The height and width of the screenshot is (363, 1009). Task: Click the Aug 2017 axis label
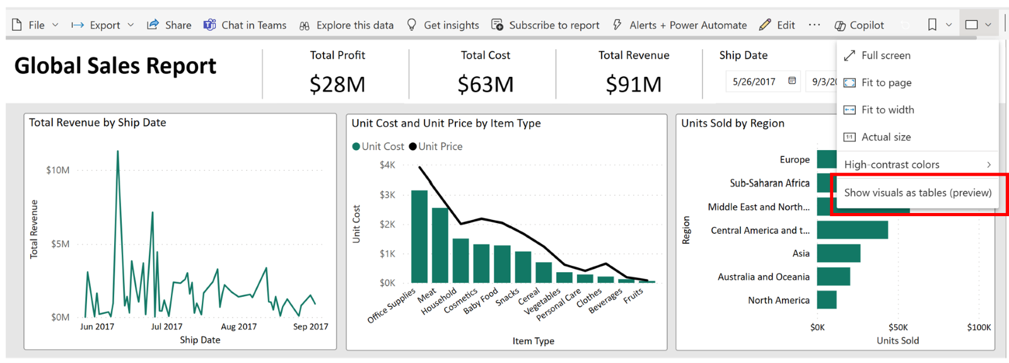[x=239, y=326]
